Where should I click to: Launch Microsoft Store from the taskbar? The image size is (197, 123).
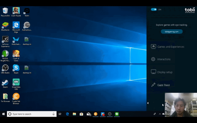[x=81, y=114]
